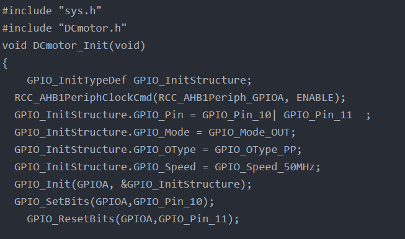Click on GPIO_OType_PP value
Screen dimensions: 405x239
pyautogui.click(x=256, y=150)
